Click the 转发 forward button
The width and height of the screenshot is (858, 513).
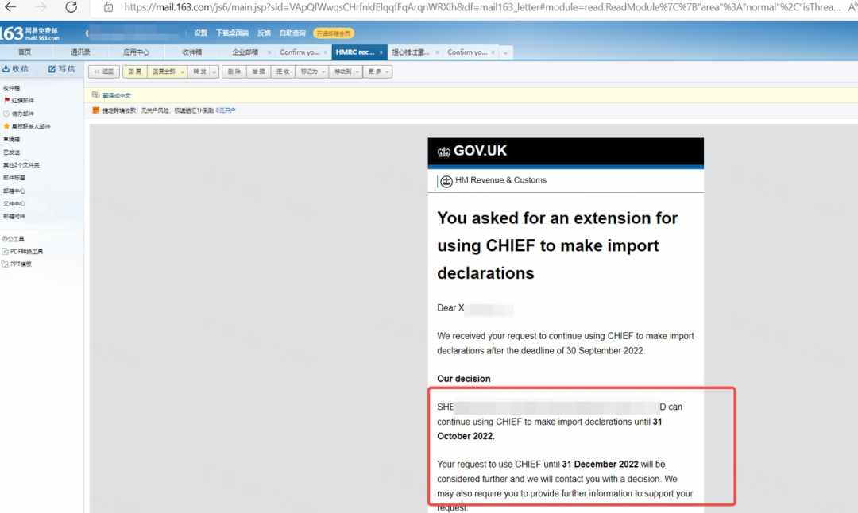tap(199, 71)
